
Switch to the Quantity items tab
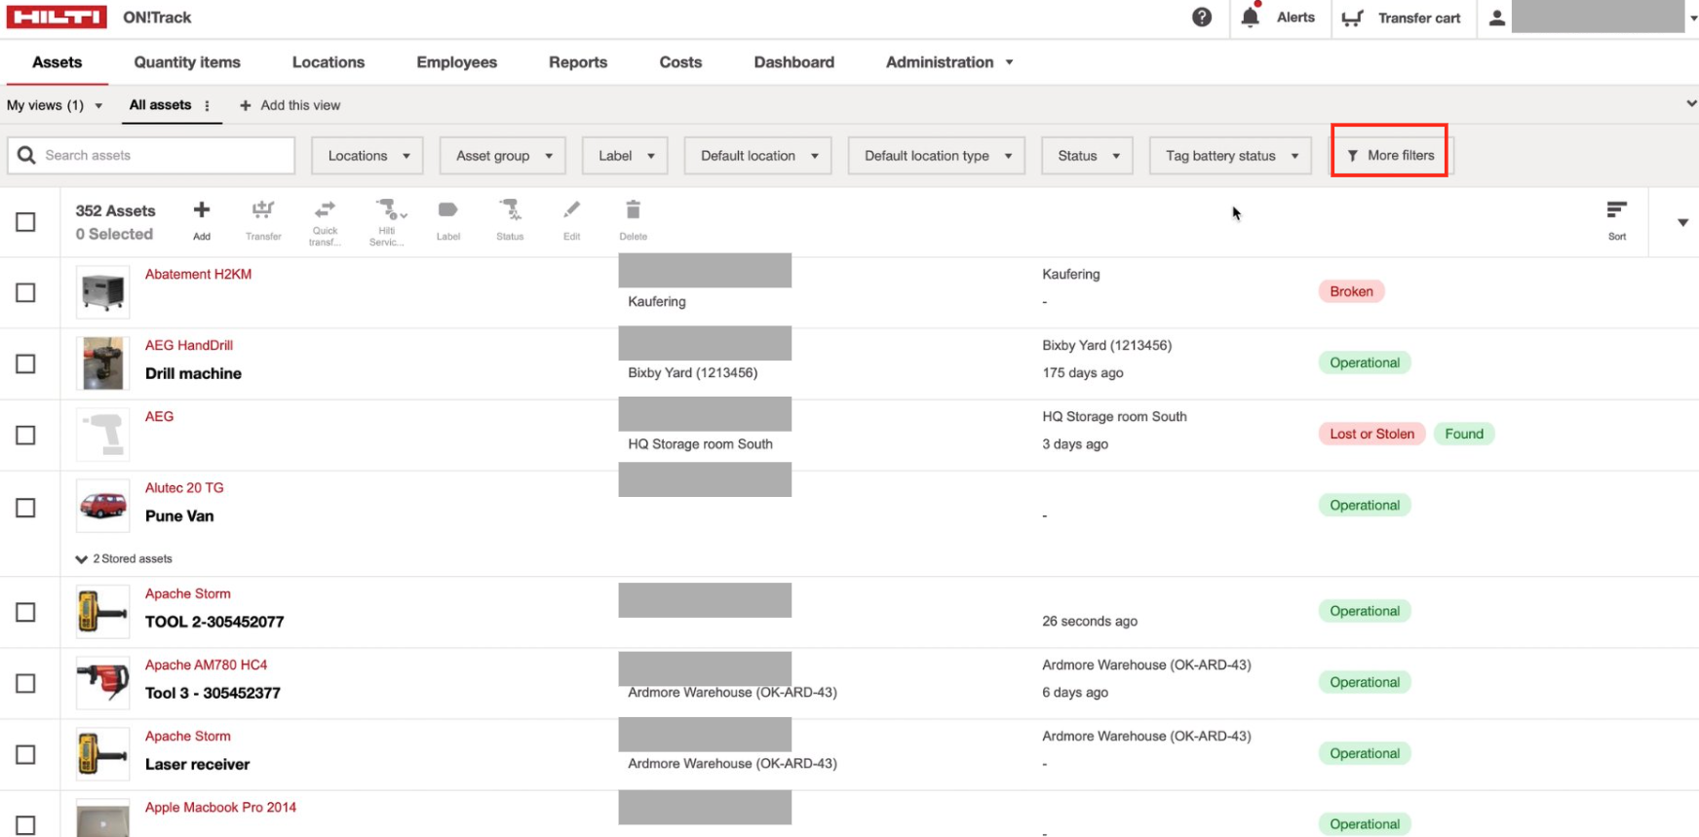click(187, 62)
